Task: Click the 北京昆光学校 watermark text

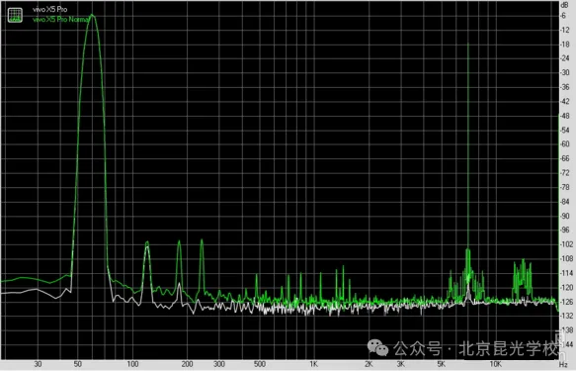Action: (509, 348)
